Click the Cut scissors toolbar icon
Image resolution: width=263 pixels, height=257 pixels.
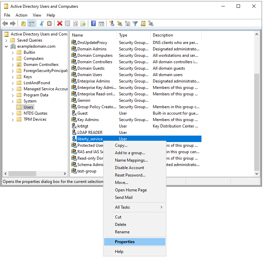[42, 23]
